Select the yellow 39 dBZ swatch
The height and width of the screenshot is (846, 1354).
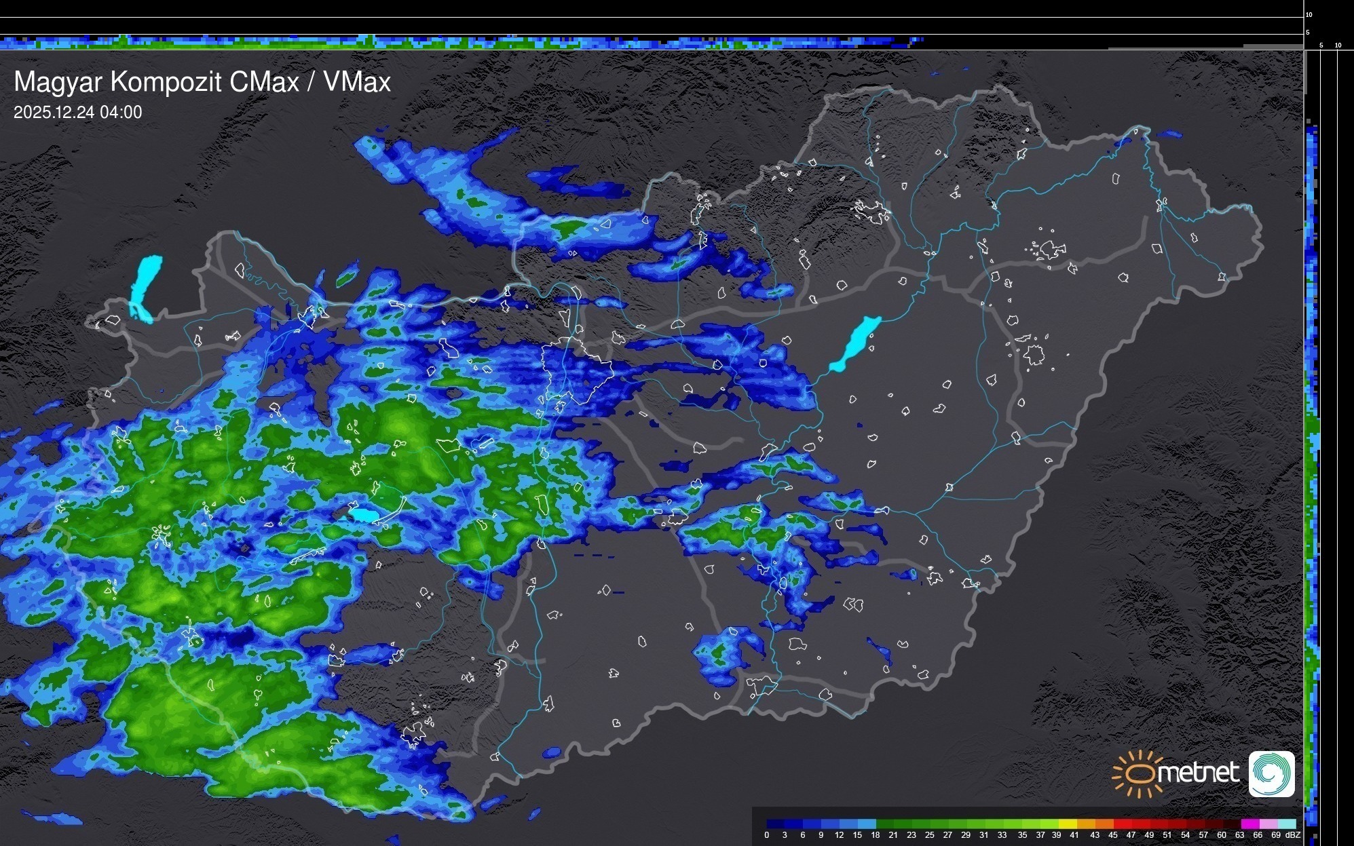(1068, 824)
